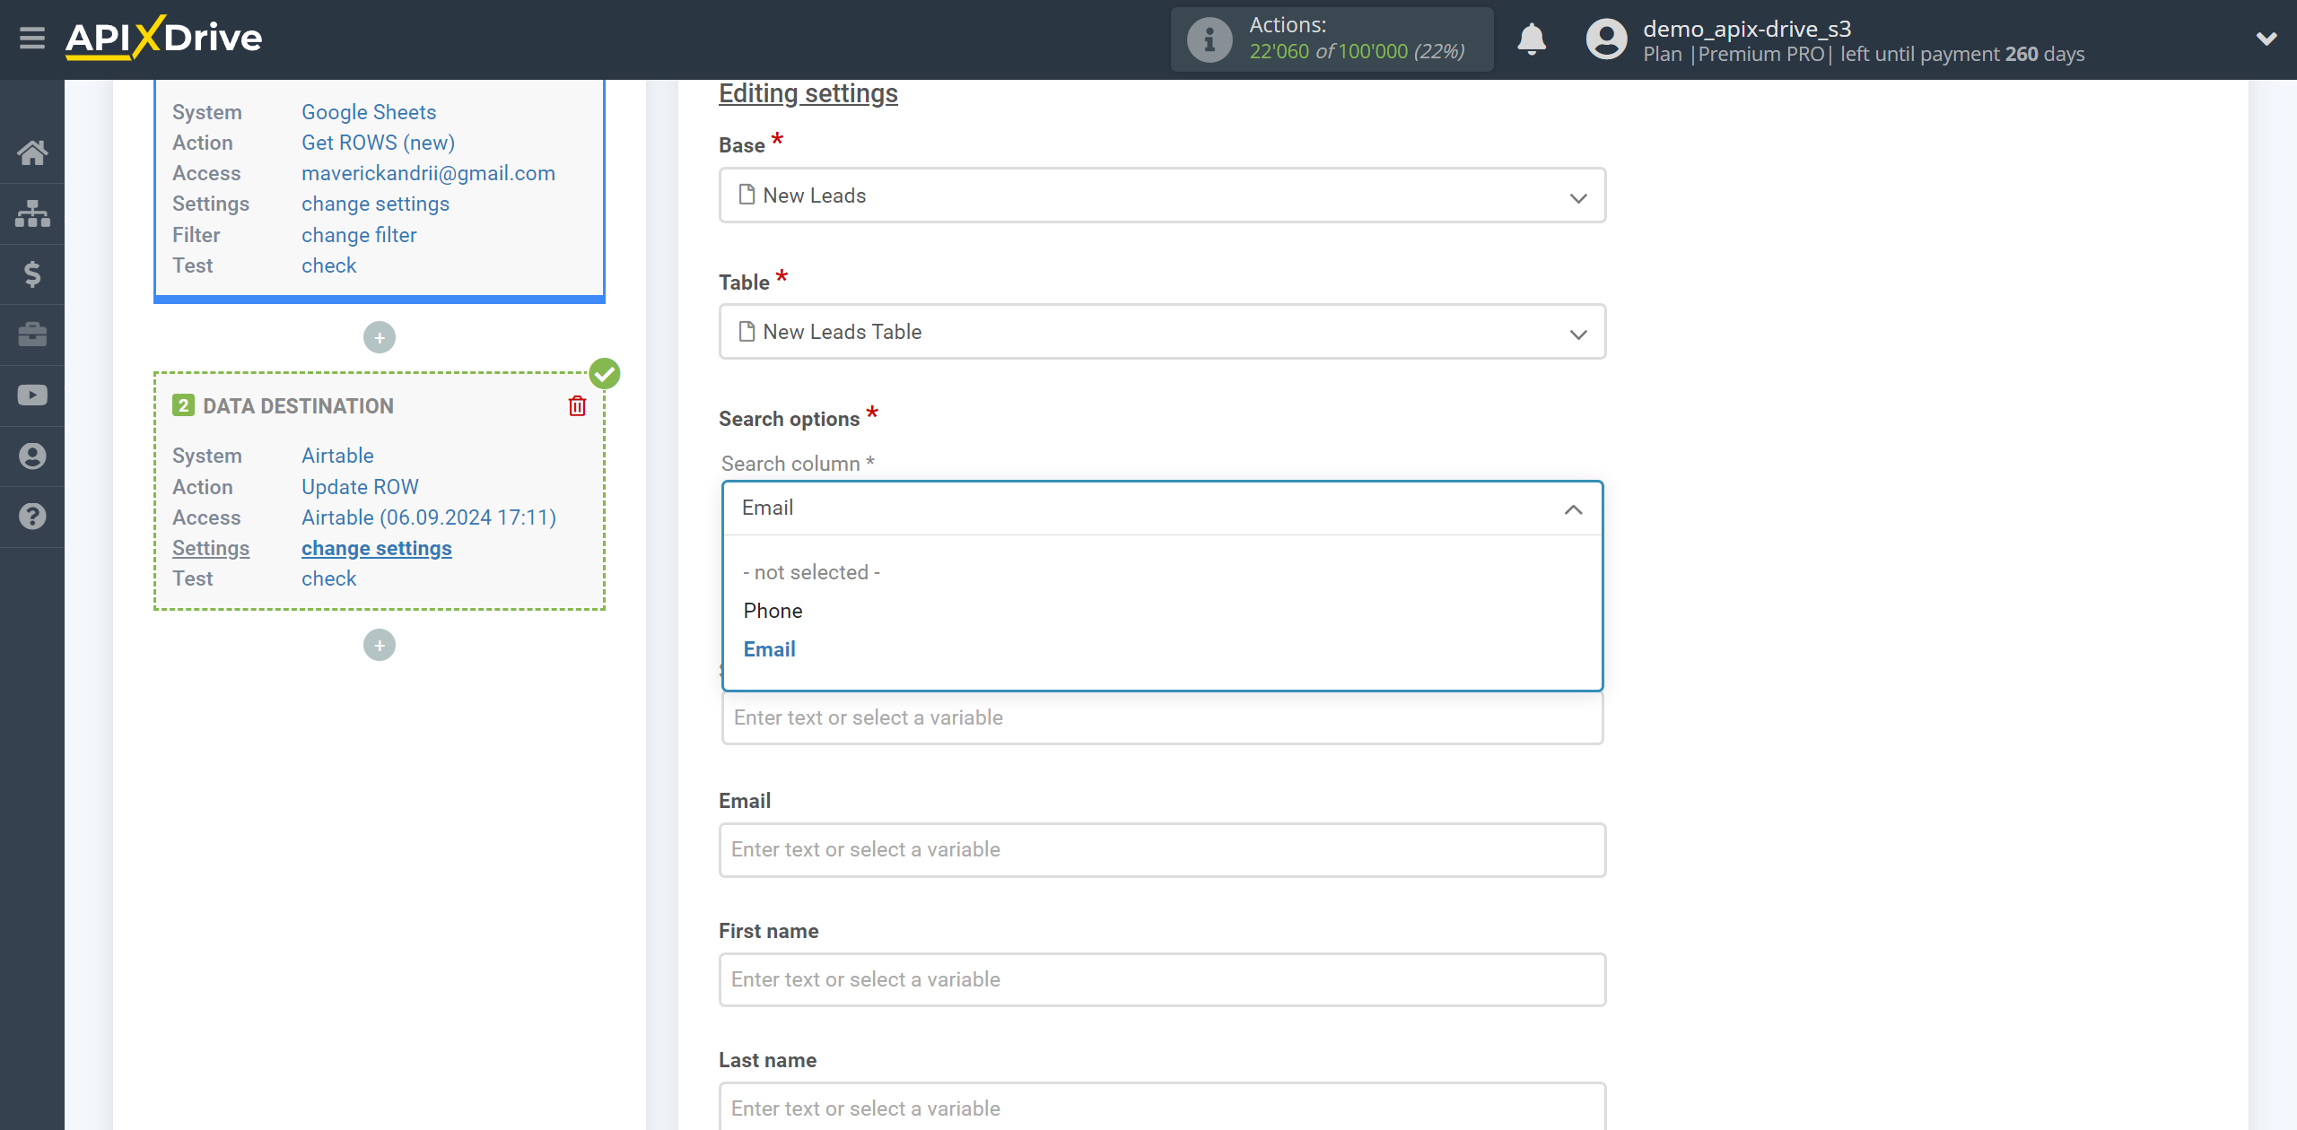Select Email option in search column list

click(x=768, y=648)
